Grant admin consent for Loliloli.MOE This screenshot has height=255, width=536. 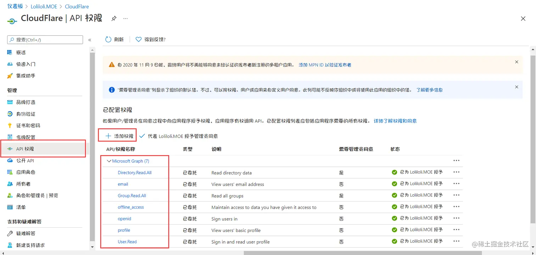(x=179, y=136)
